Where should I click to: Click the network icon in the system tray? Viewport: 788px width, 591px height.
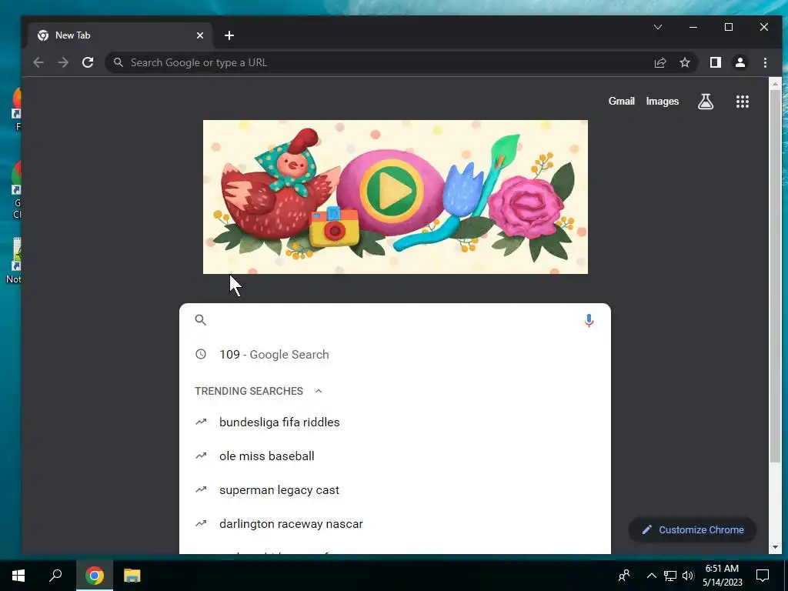coord(670,576)
